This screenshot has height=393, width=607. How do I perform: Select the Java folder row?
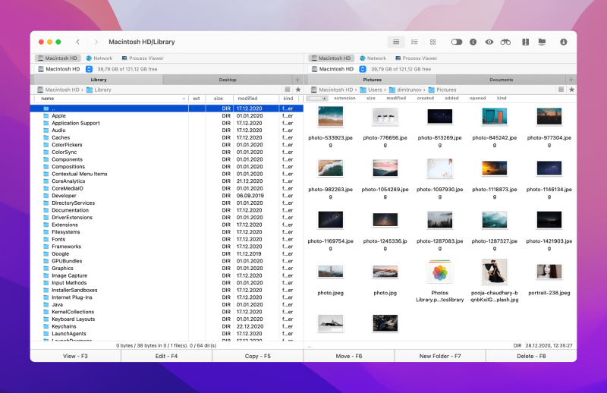166,305
